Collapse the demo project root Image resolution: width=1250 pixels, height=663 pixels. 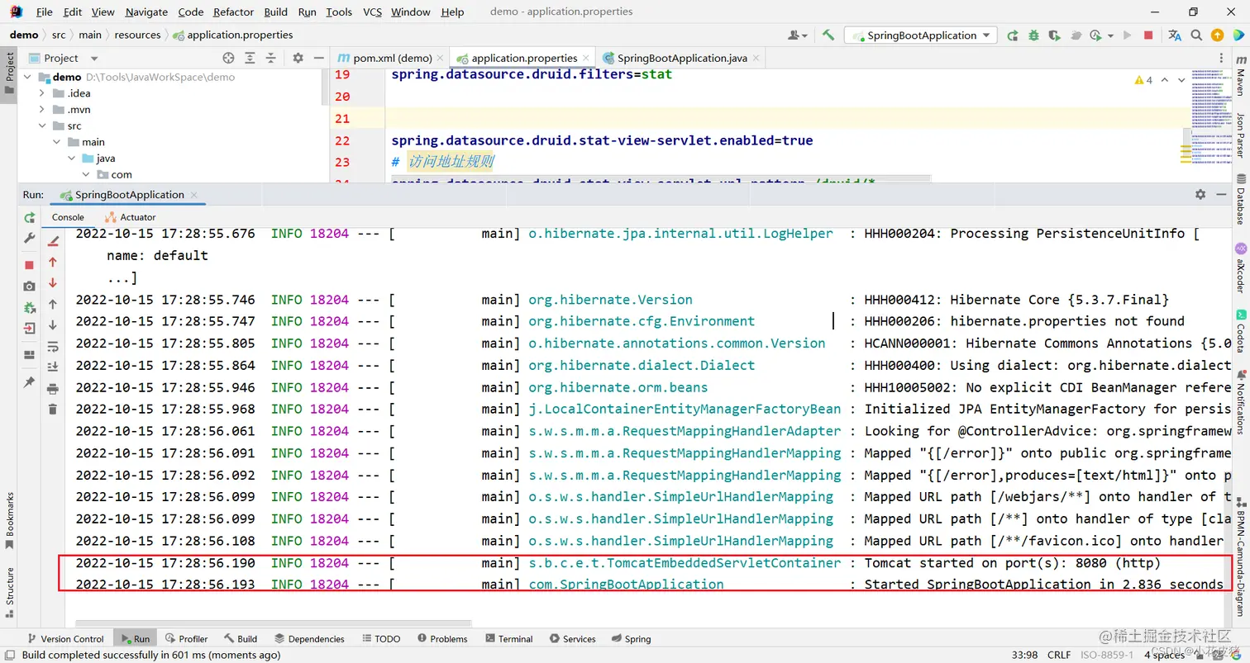tap(27, 77)
